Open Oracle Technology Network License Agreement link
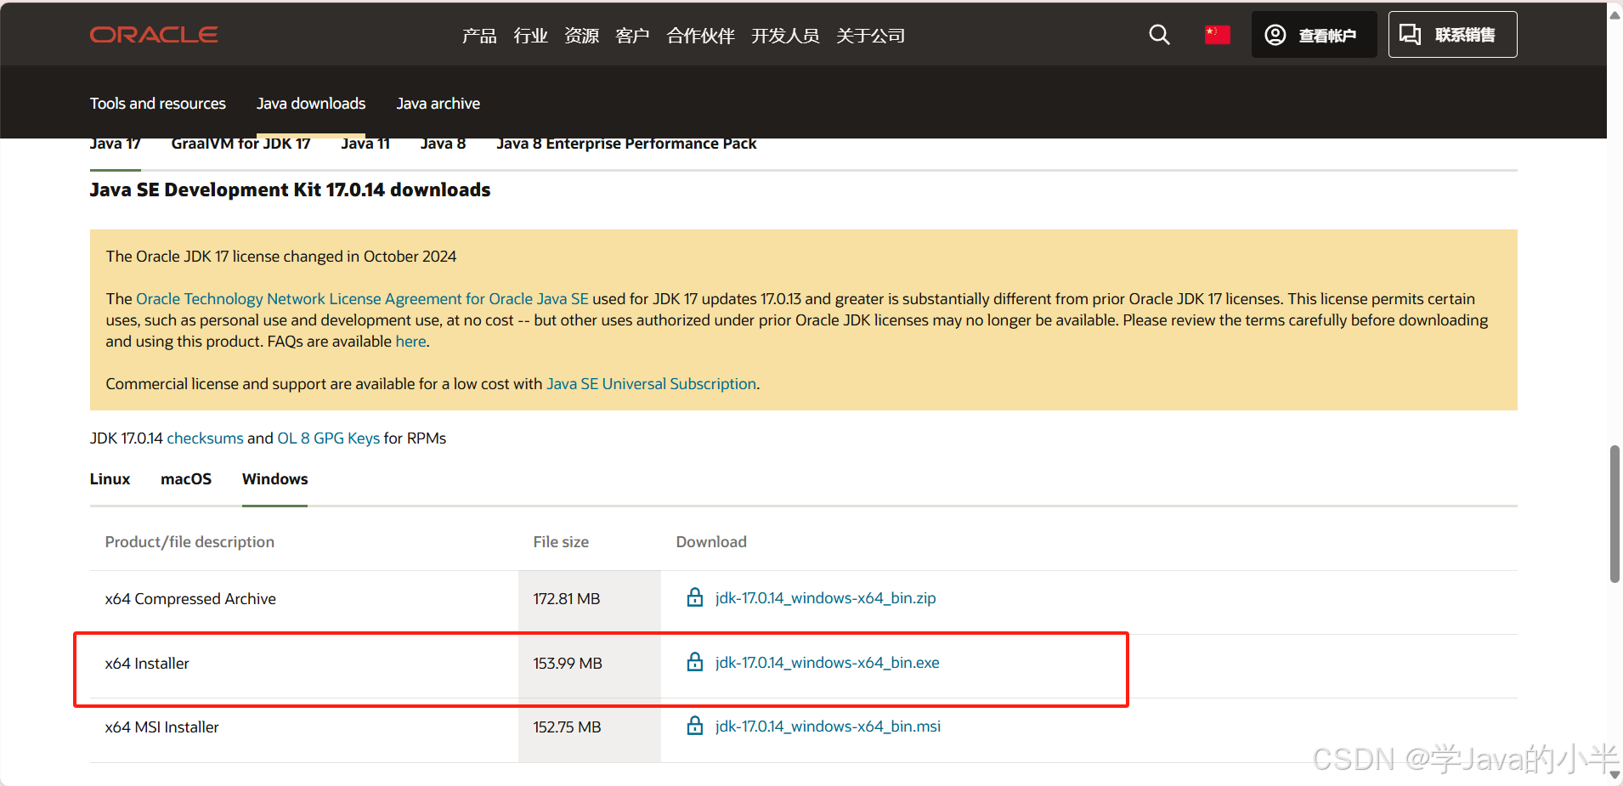 (x=362, y=299)
